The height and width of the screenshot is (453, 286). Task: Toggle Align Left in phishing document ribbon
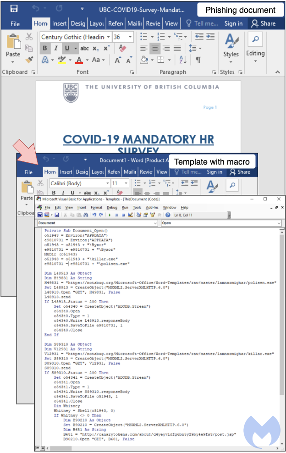[144, 48]
